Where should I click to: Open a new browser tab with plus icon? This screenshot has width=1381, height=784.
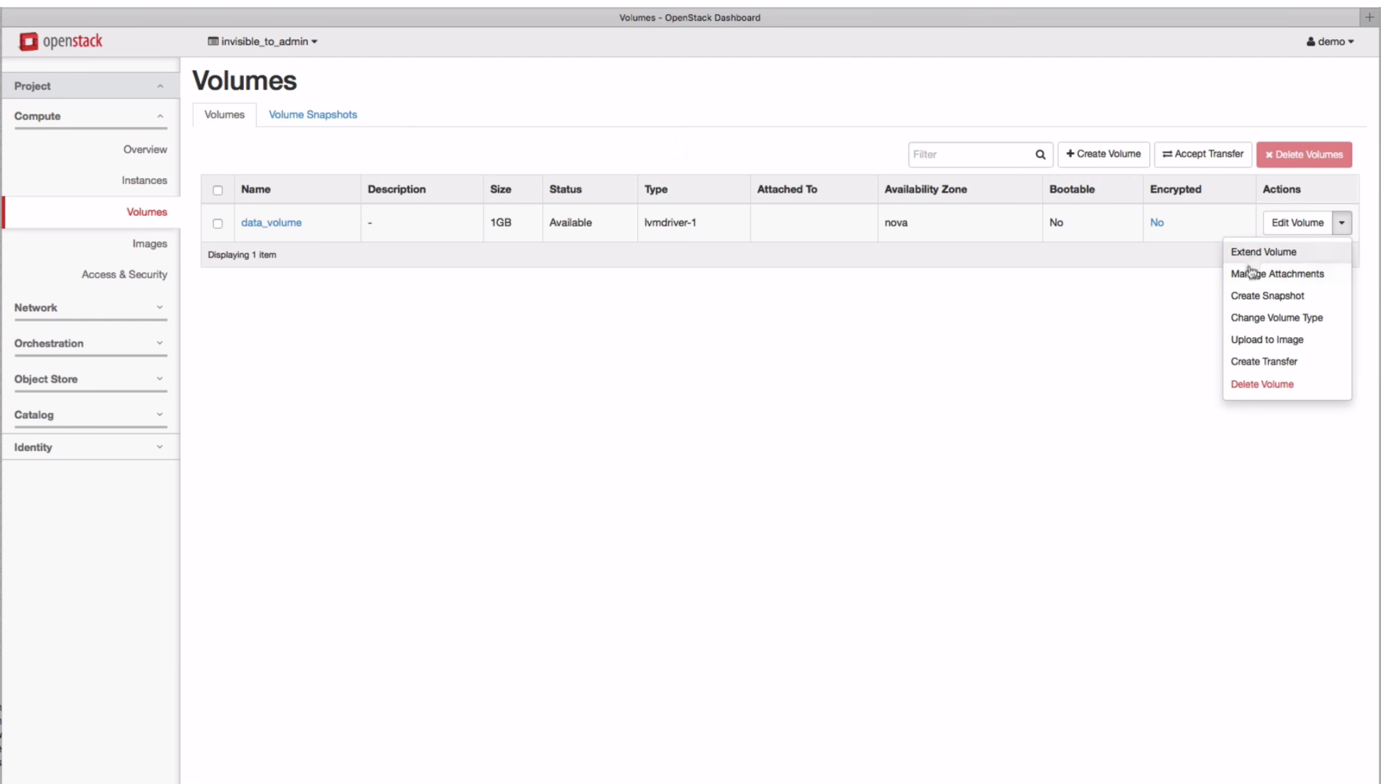click(x=1369, y=17)
